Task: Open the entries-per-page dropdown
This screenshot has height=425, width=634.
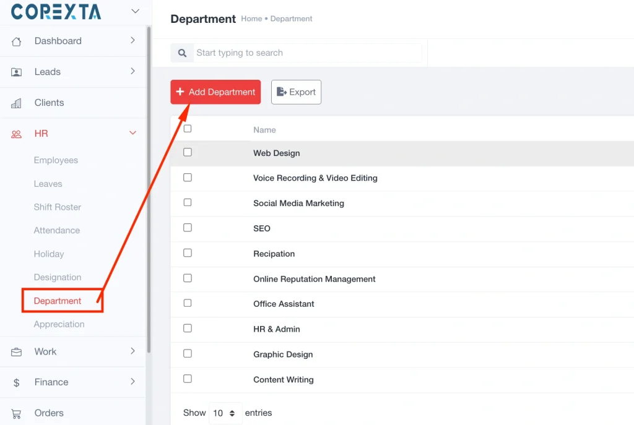Action: [225, 413]
